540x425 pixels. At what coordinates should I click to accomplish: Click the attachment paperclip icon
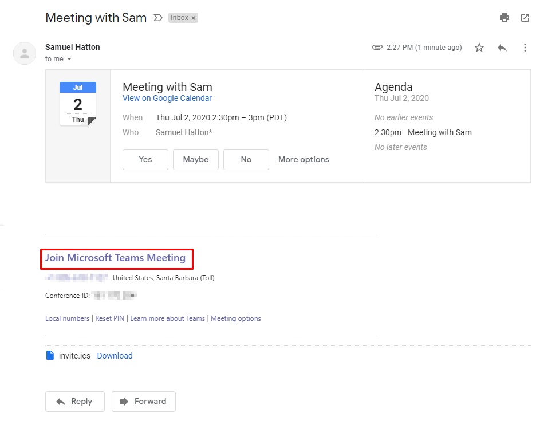[376, 48]
